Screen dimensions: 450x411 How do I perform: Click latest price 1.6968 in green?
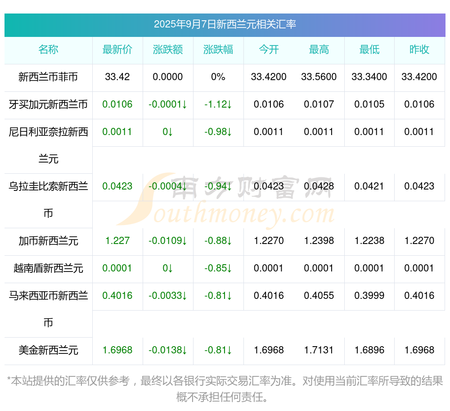(117, 350)
